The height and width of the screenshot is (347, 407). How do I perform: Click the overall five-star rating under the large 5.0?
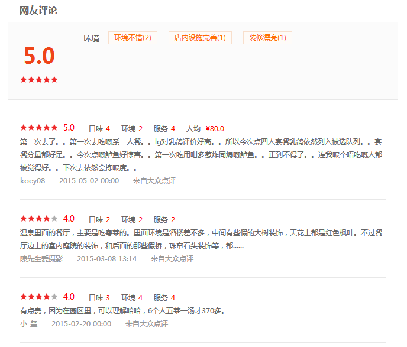tap(39, 80)
